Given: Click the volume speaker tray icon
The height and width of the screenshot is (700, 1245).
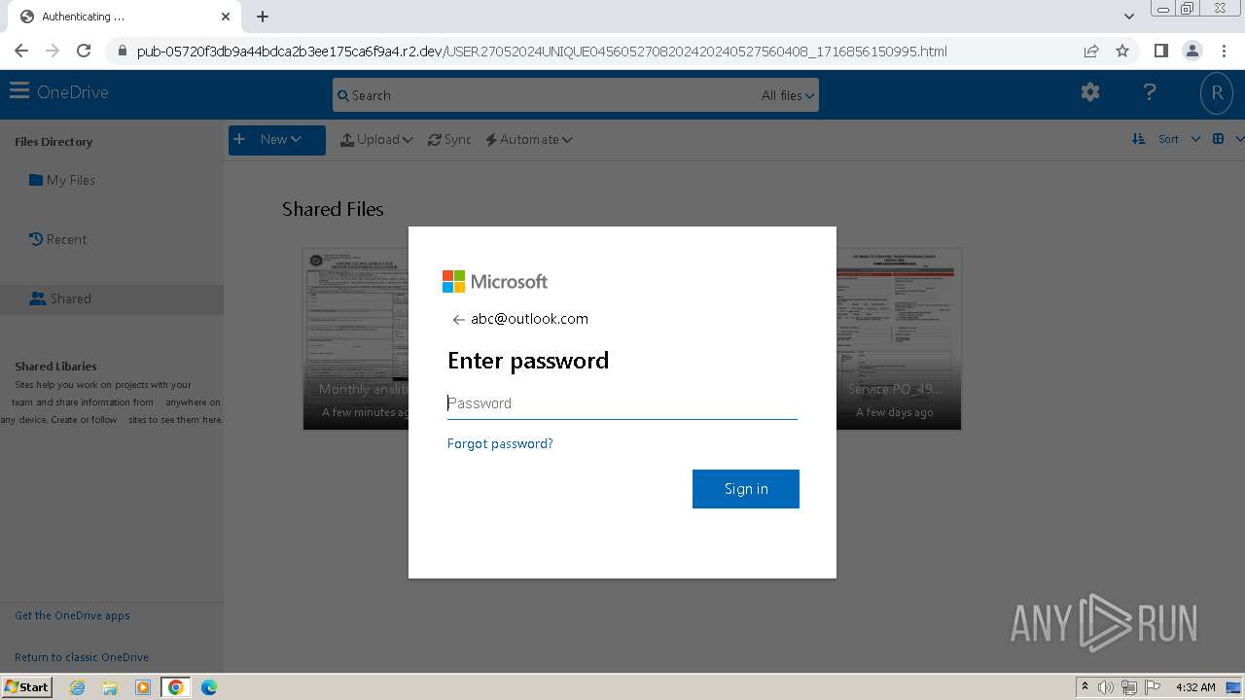Looking at the screenshot, I should coord(1106,687).
